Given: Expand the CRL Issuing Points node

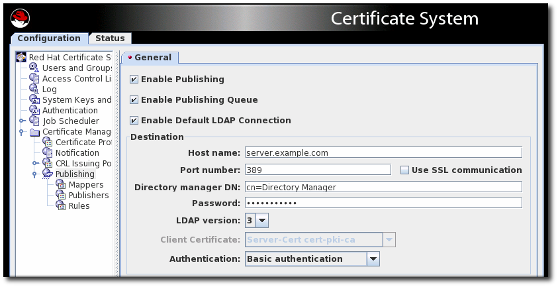Looking at the screenshot, I should point(36,163).
